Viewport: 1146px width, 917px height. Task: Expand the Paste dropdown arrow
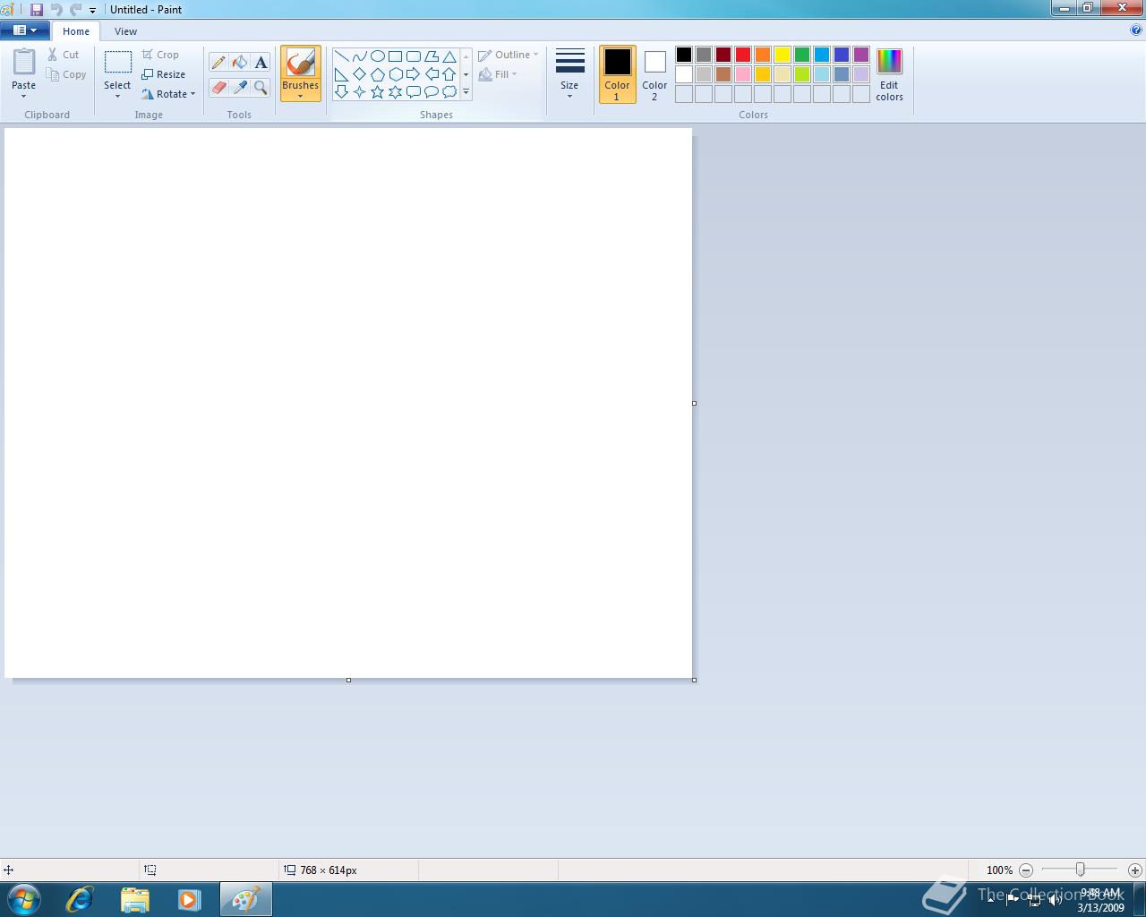point(23,96)
